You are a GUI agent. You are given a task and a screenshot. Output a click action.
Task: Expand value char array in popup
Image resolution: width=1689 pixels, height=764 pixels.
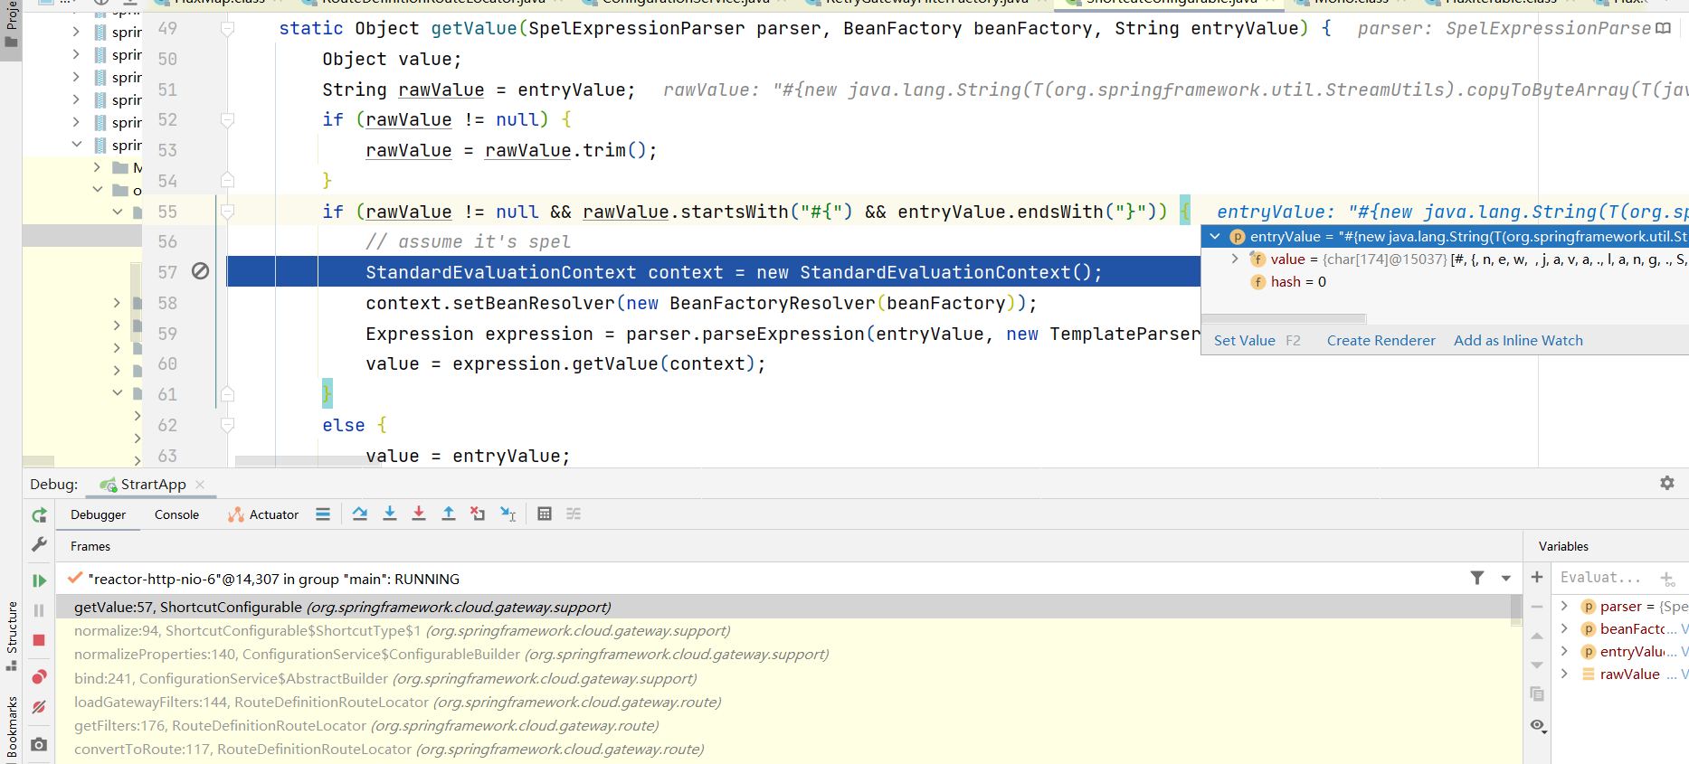1235,259
